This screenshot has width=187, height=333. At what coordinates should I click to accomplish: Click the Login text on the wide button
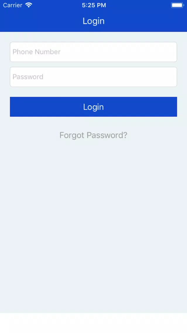coord(94,107)
